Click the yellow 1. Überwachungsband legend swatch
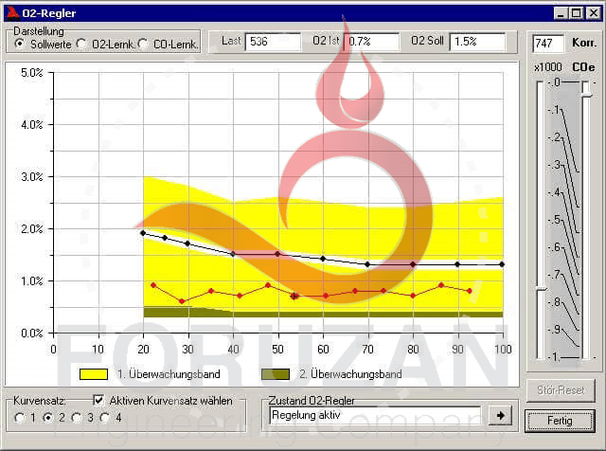This screenshot has height=451, width=606. pos(94,374)
